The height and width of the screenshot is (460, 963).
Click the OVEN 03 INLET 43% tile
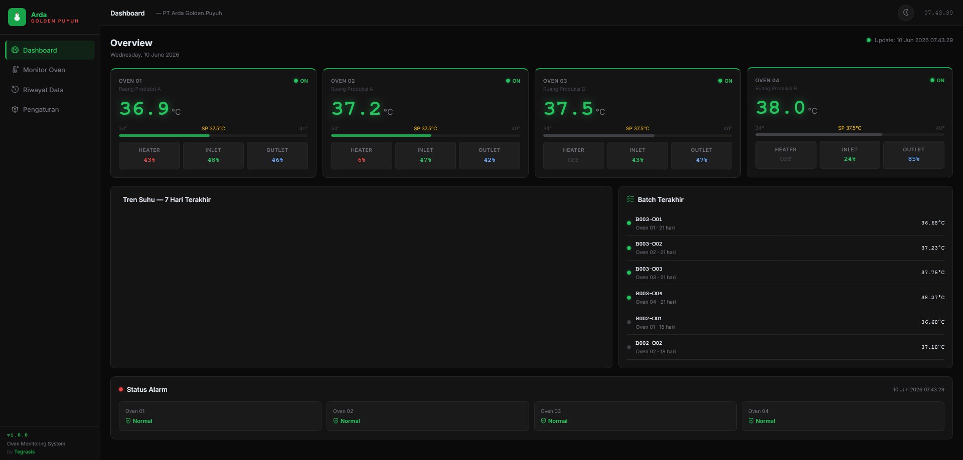point(637,155)
